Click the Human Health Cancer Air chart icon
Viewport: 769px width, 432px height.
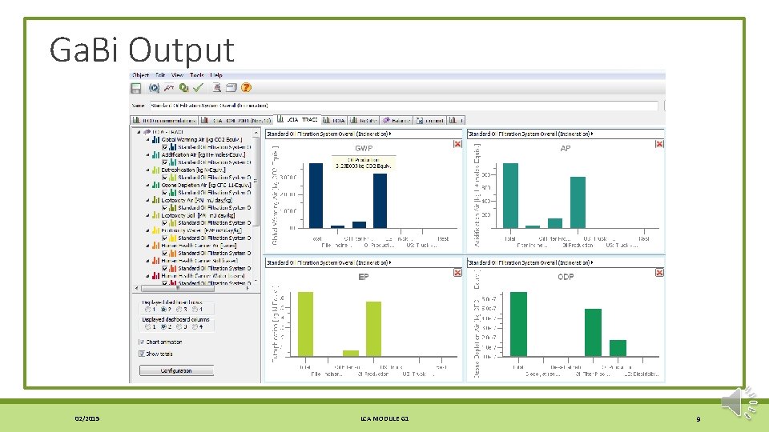click(x=155, y=246)
